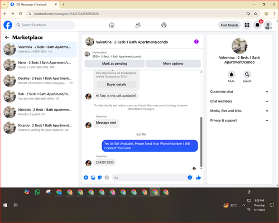Open the Menu grid icon
The width and height of the screenshot is (279, 223).
click(247, 25)
